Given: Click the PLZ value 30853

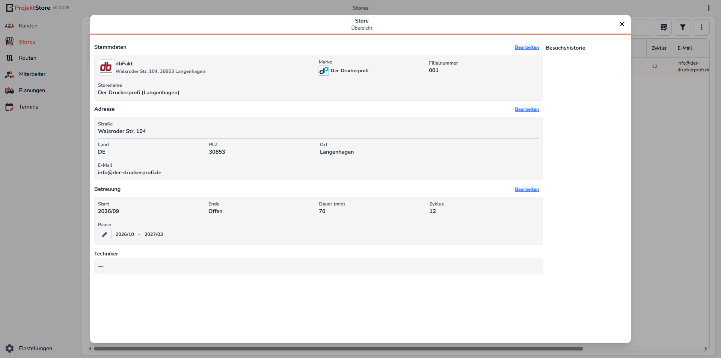Looking at the screenshot, I should 217,152.
